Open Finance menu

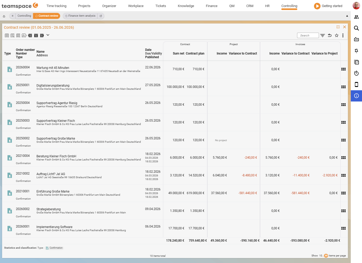[x=212, y=6]
